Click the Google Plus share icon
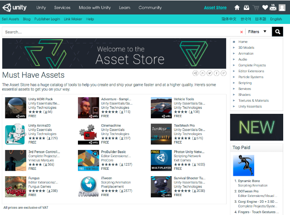 click(223, 73)
